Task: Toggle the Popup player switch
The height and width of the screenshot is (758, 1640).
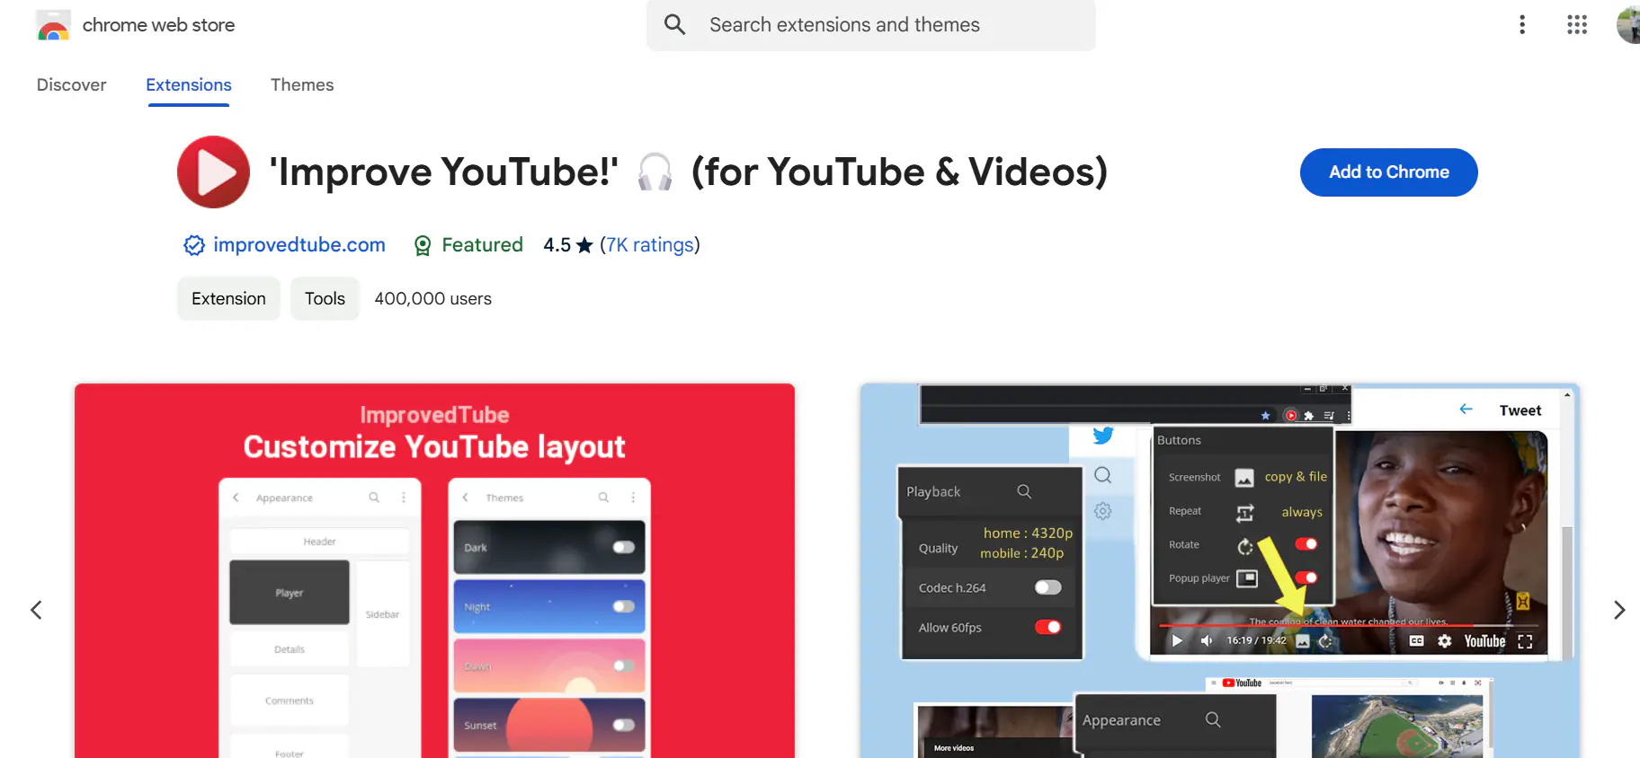Action: coord(1306,577)
